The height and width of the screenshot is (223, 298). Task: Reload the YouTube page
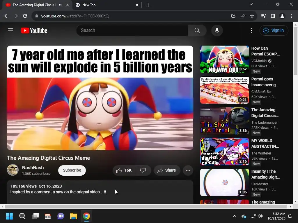(x=25, y=16)
